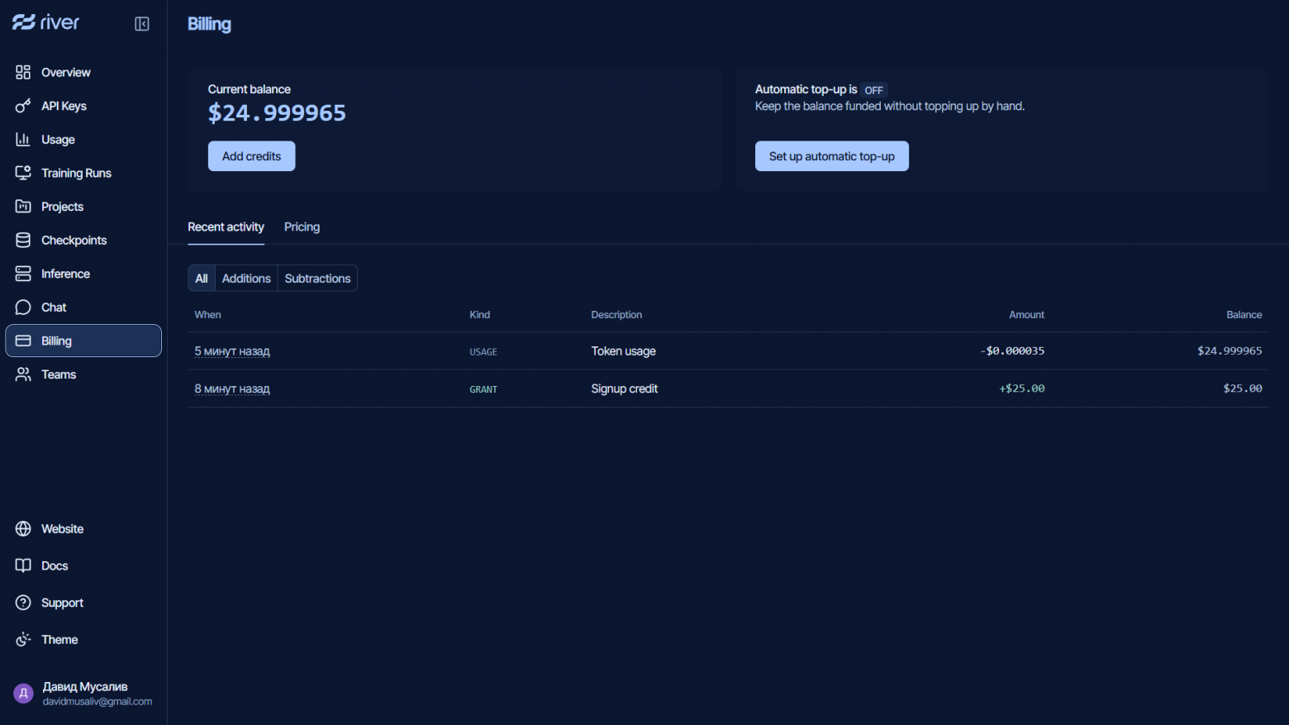1289x725 pixels.
Task: Click the current balance $24.999965 heading
Action: 277,113
